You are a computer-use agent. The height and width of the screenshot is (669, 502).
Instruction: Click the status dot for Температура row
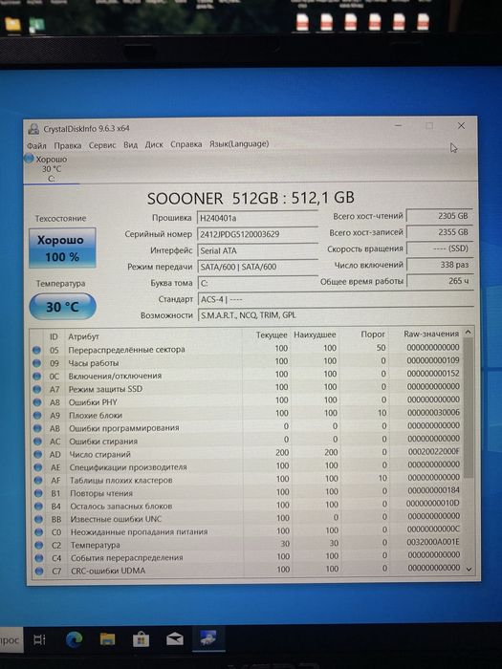coord(39,546)
